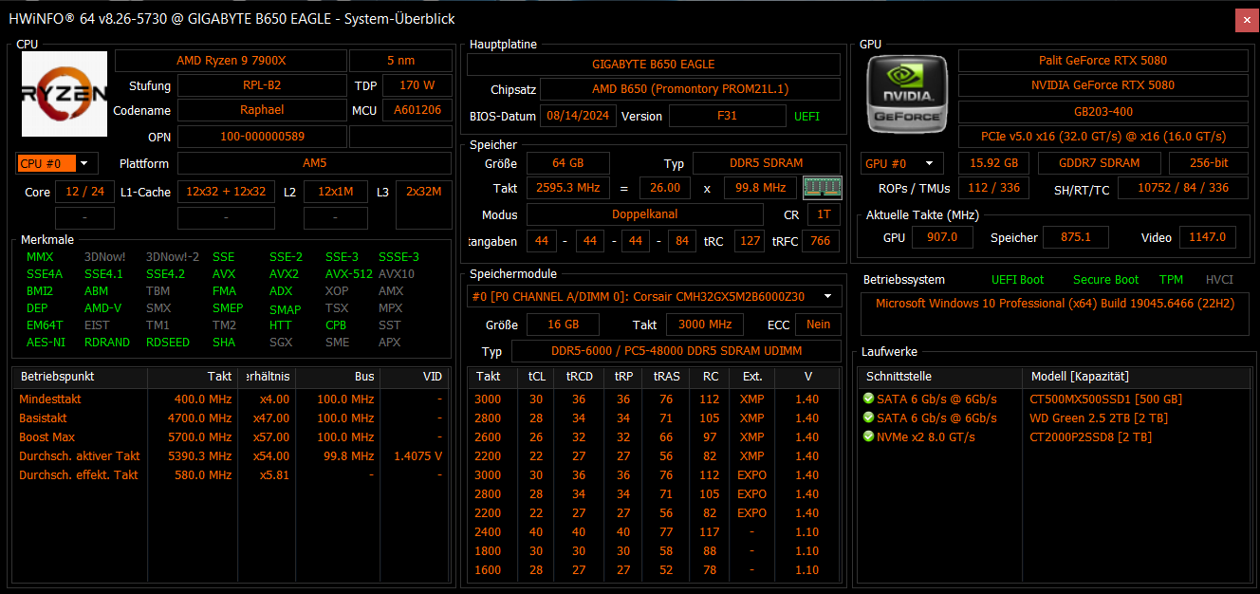1260x594 pixels.
Task: Click the GIGABYTE B650 EAGLE mainboard field
Action: tap(654, 65)
